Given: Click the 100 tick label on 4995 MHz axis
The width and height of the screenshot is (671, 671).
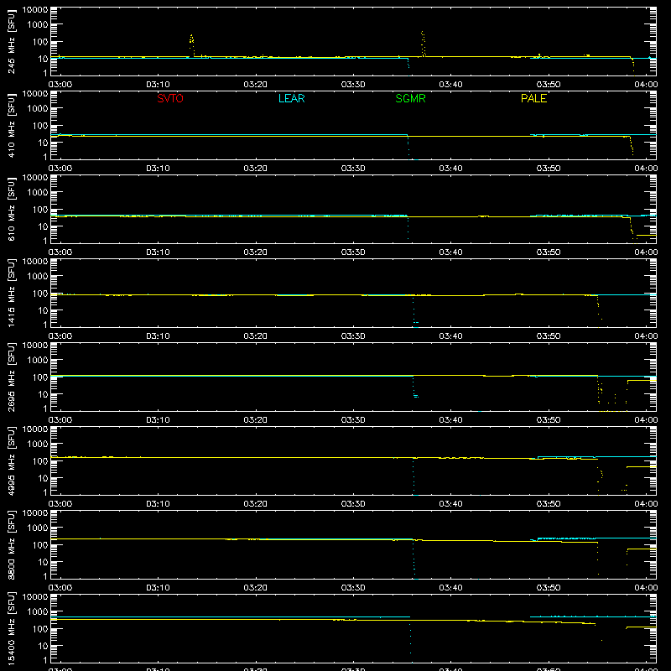Looking at the screenshot, I should (x=40, y=461).
